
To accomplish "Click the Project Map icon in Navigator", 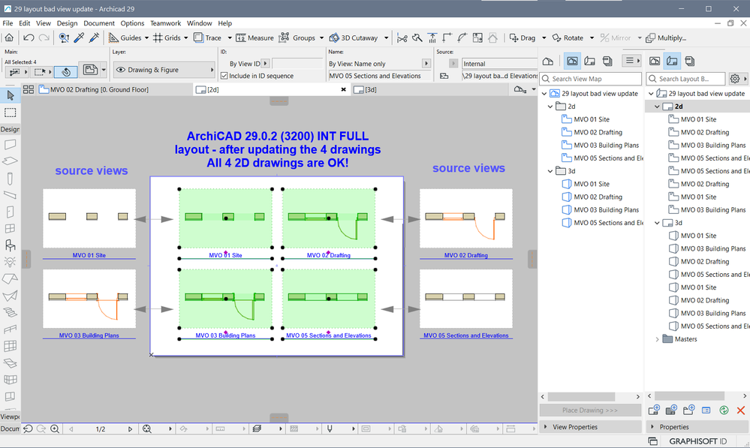I will click(x=548, y=61).
